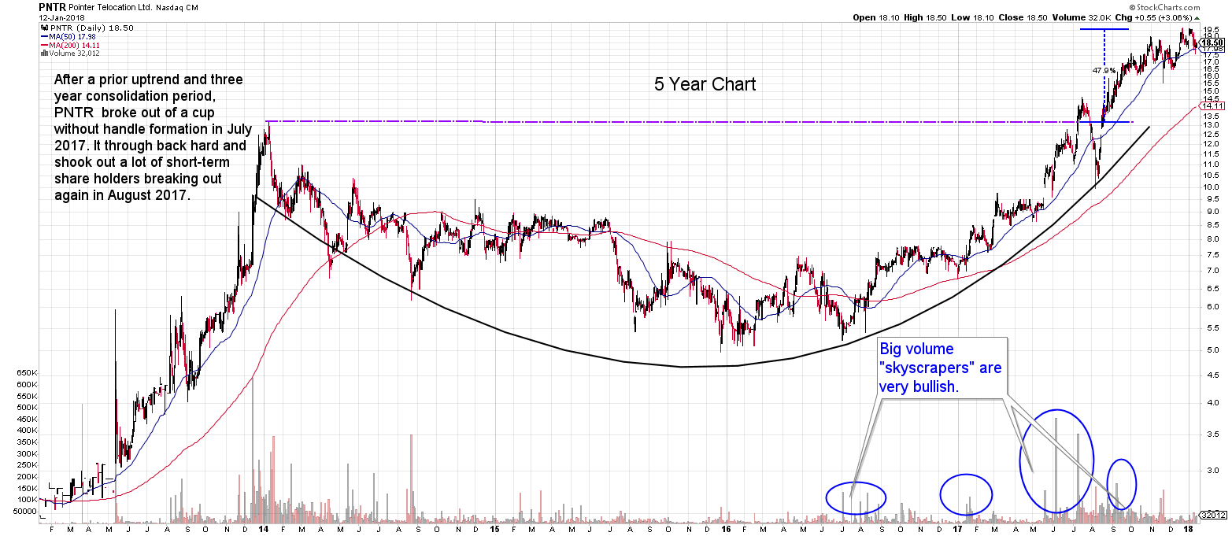The width and height of the screenshot is (1232, 536).
Task: Click the 12-Jan-2018 date label
Action: pos(61,17)
